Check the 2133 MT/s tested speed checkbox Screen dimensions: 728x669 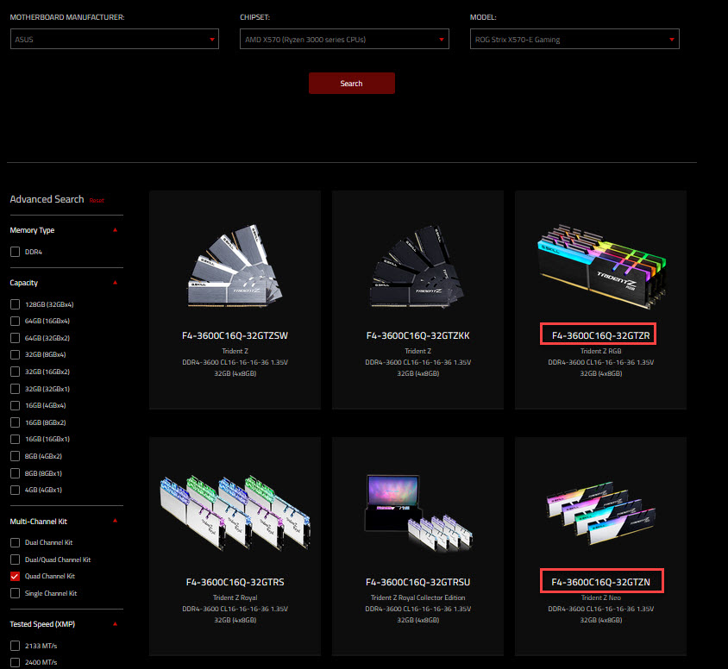pyautogui.click(x=15, y=646)
